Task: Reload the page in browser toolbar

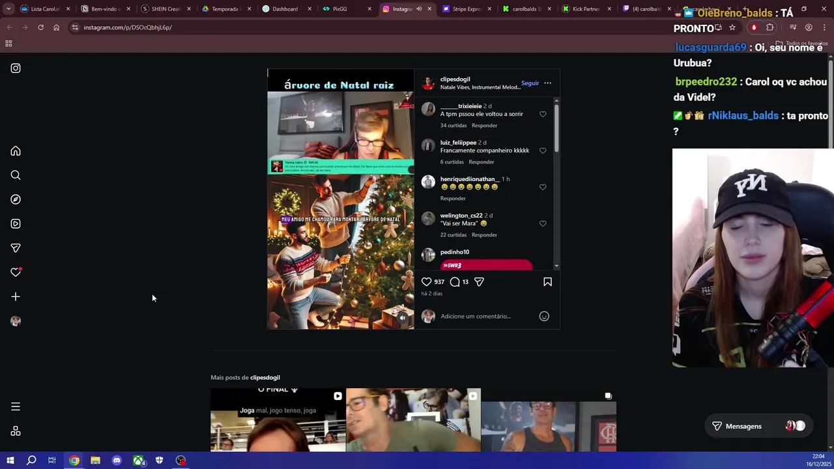Action: coord(40,27)
